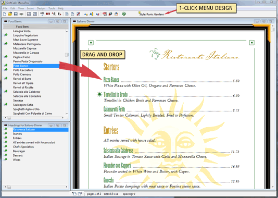The image size is (278, 198).
Task: Select Spaghetti Aglio e Olio food item
Action: [26, 109]
